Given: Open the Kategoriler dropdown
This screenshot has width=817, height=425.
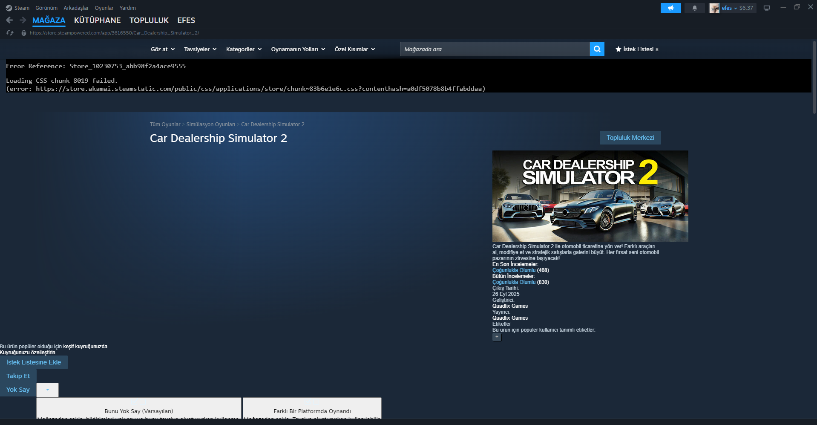Looking at the screenshot, I should pyautogui.click(x=244, y=49).
